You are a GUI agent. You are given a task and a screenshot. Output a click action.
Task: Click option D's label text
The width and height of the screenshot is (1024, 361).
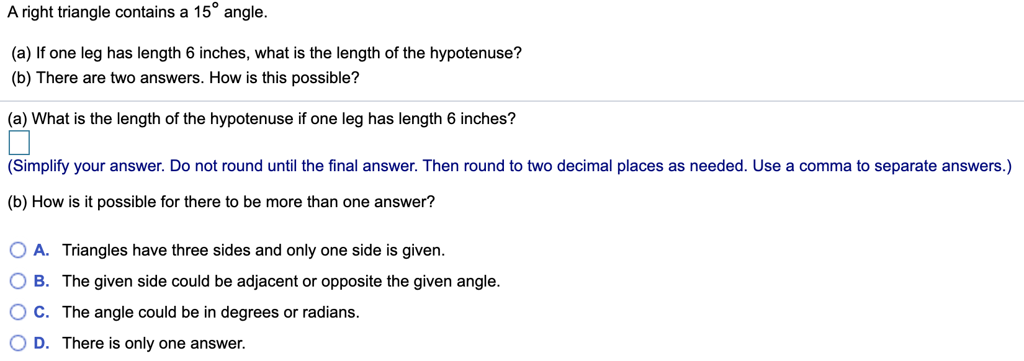tap(155, 343)
